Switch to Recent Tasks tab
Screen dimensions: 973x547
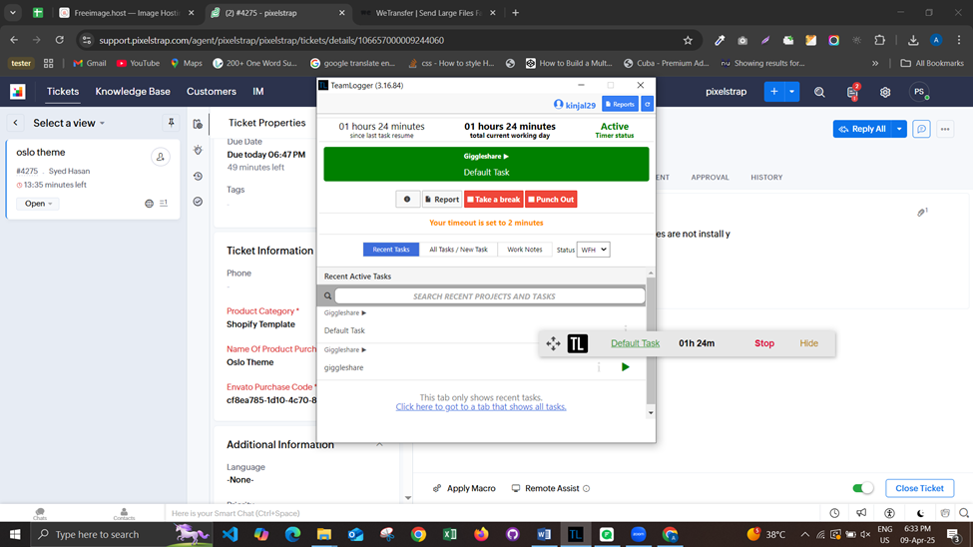(x=391, y=250)
